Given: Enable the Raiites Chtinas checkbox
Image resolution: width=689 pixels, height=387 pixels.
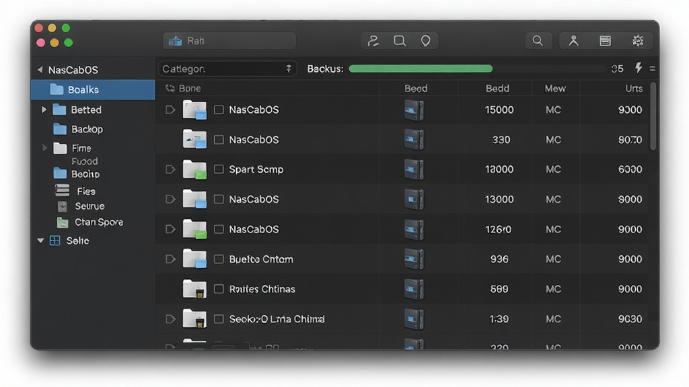Looking at the screenshot, I should pyautogui.click(x=219, y=289).
